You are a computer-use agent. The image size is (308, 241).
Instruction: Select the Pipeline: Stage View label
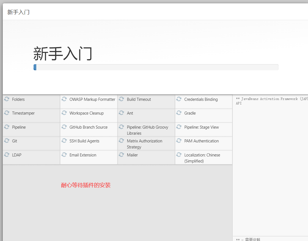202,127
